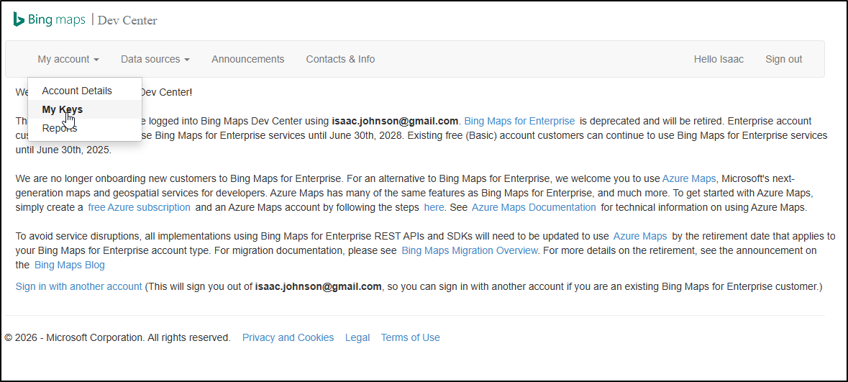Click the Hello Isaac greeting
848x382 pixels.
point(719,59)
